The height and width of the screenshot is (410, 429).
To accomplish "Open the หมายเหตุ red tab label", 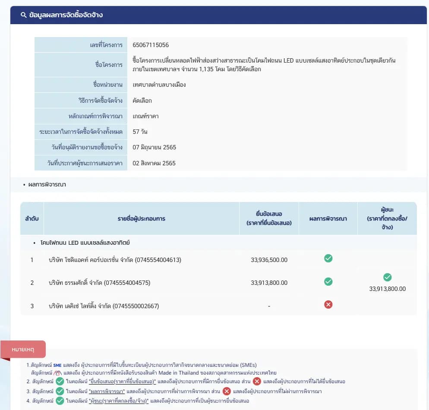I will point(23,349).
